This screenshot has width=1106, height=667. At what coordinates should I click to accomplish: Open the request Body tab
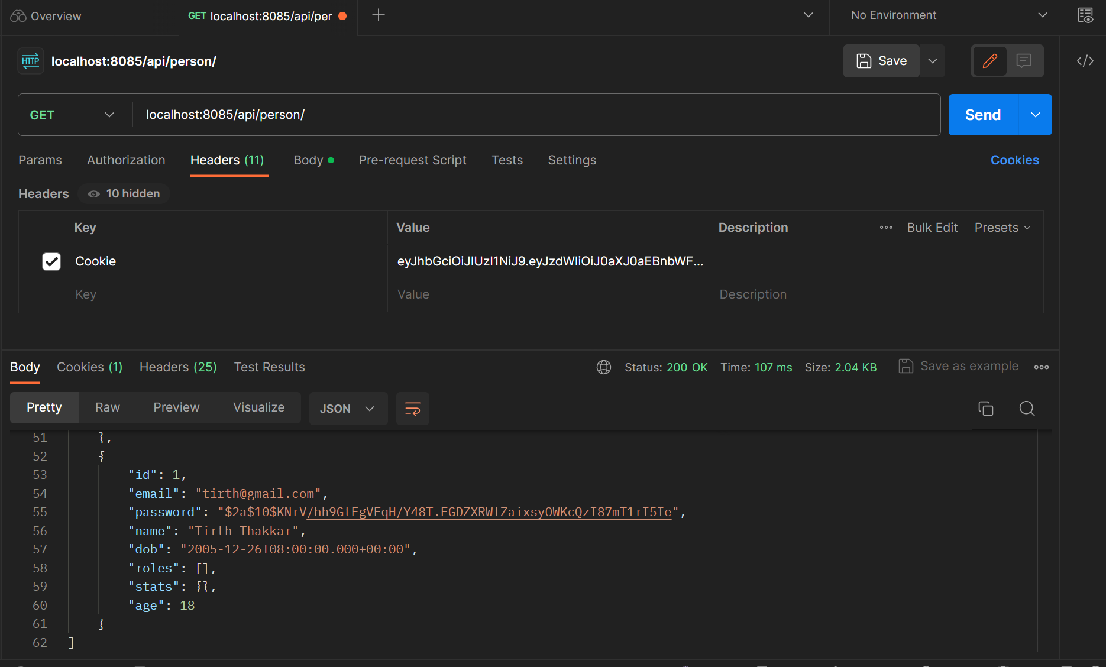[313, 160]
